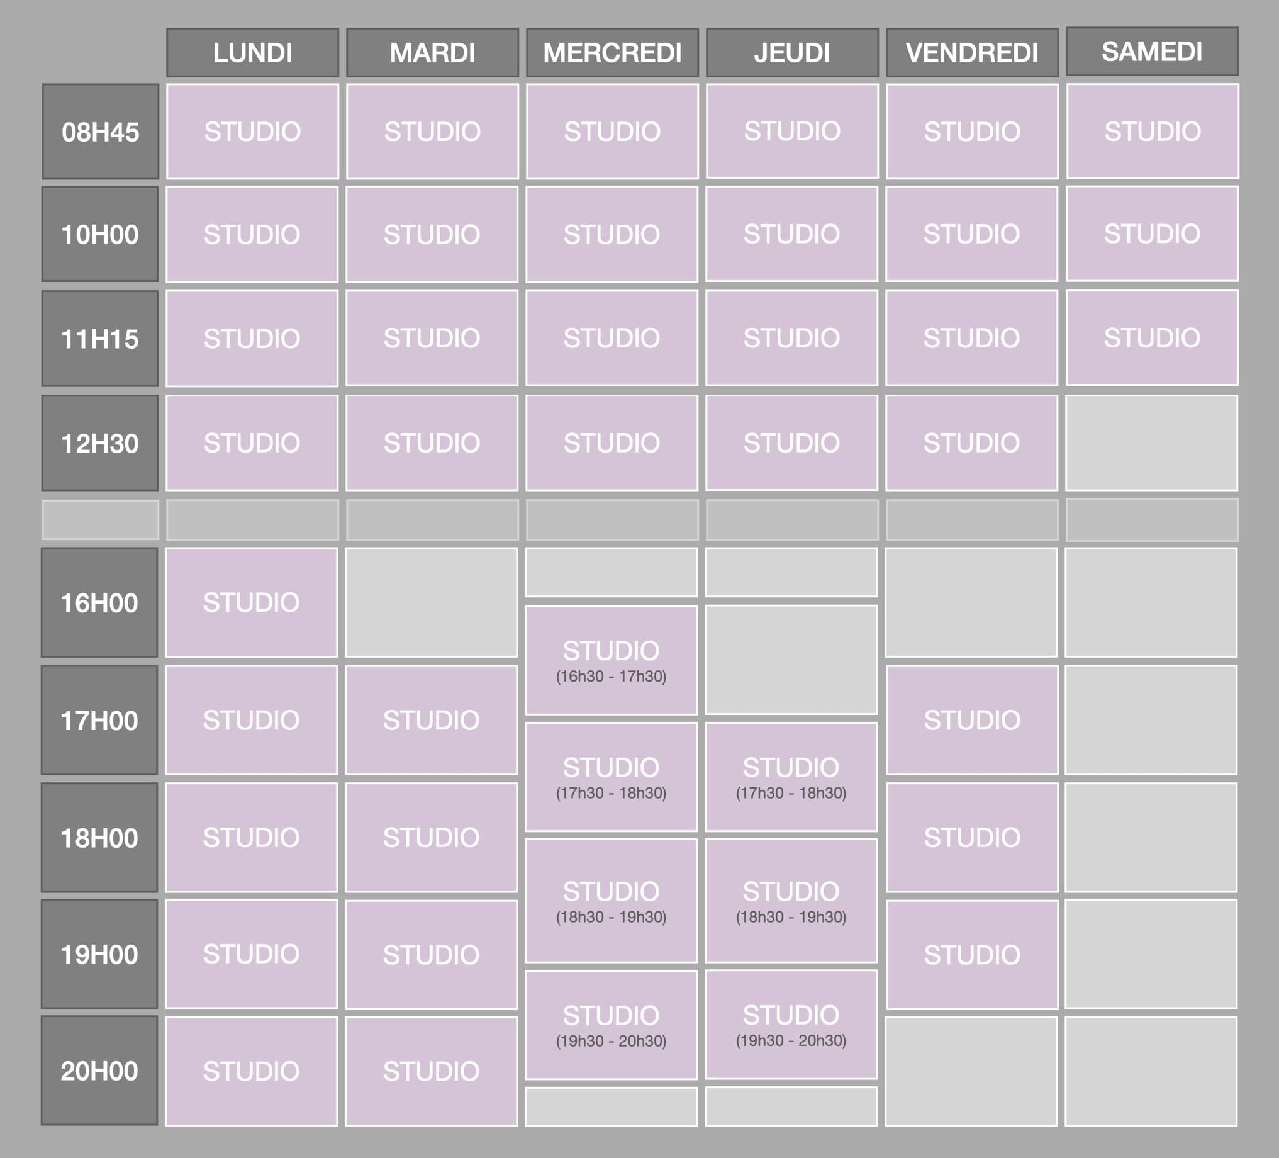The width and height of the screenshot is (1279, 1158).
Task: Select Vendredi STUDIO cell at 12H30
Action: (972, 443)
